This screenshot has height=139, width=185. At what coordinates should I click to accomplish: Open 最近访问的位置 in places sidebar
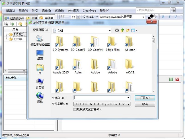pos(40,40)
